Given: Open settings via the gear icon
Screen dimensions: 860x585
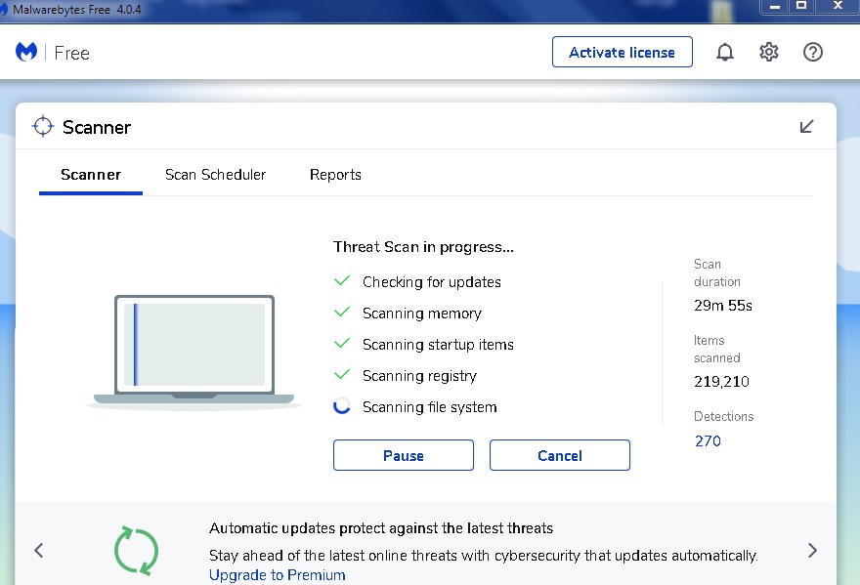Looking at the screenshot, I should [x=768, y=52].
